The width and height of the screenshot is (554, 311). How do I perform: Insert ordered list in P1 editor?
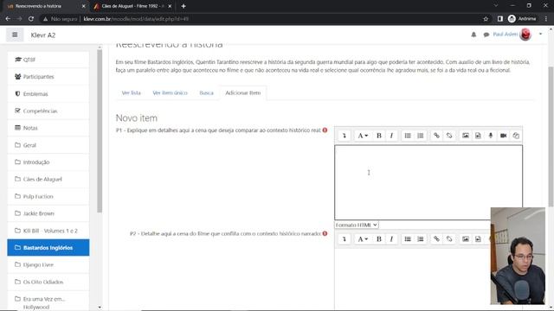(421, 136)
